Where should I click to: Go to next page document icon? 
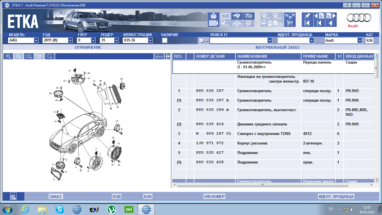click(x=331, y=16)
